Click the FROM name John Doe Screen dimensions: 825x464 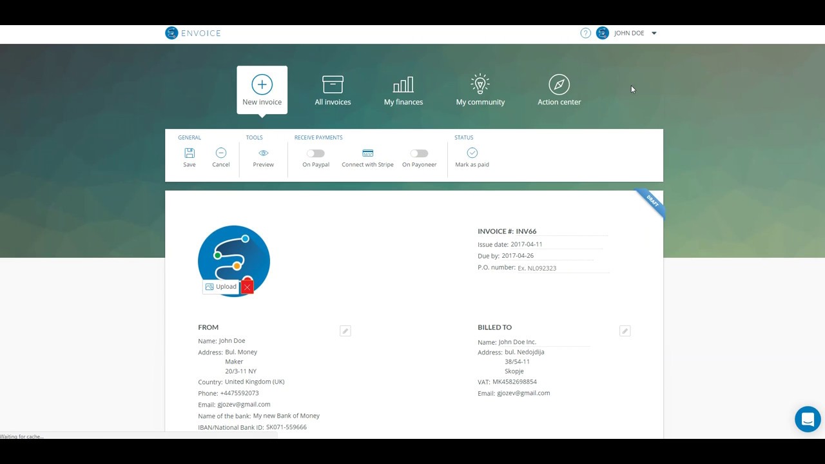coord(232,341)
